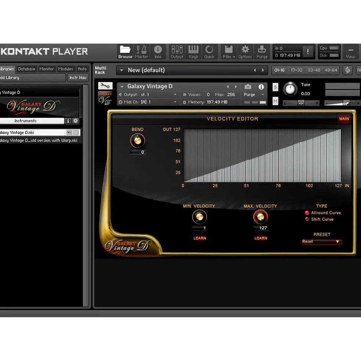The image size is (361, 361).
Task: Switch to the Auto tab
Action: pyautogui.click(x=82, y=69)
